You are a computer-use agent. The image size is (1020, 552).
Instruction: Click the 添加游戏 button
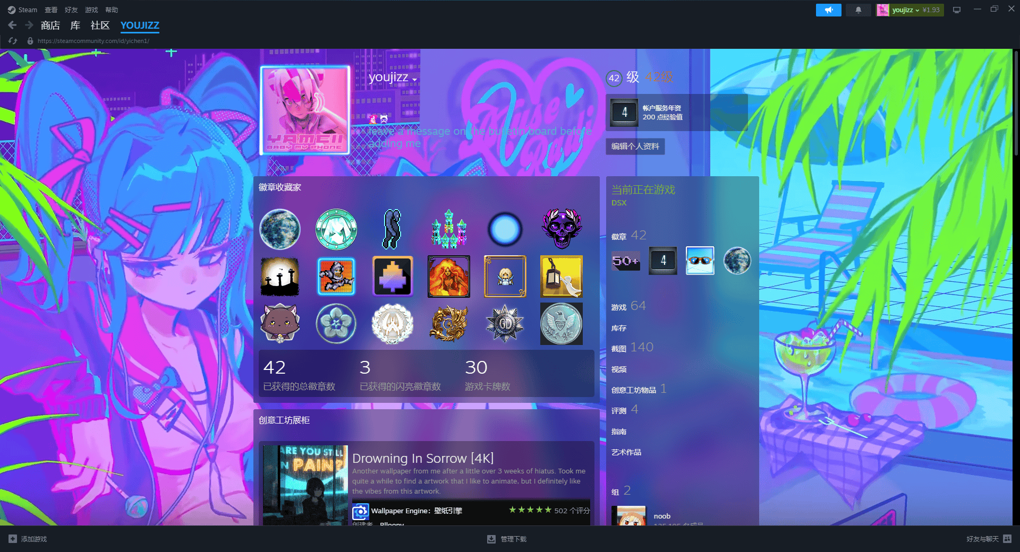[28, 539]
